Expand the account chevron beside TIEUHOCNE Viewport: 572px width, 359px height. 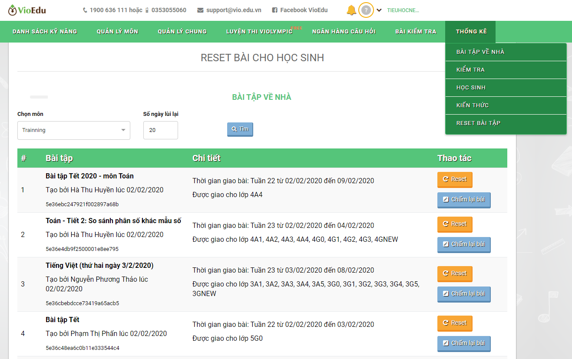[379, 10]
